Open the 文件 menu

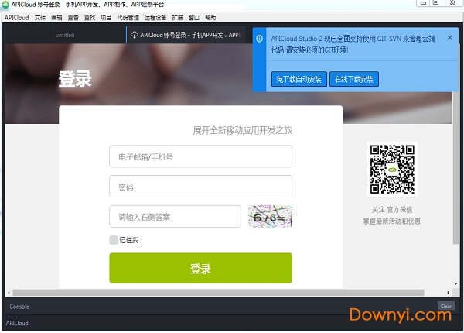coord(40,17)
